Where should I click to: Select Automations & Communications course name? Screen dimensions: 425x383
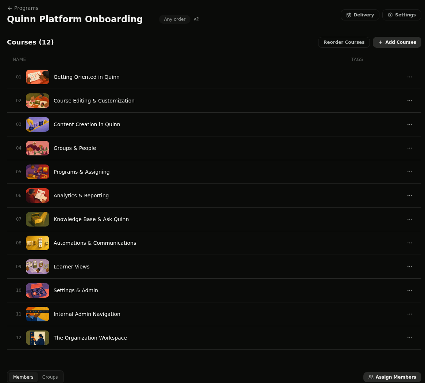pyautogui.click(x=95, y=243)
